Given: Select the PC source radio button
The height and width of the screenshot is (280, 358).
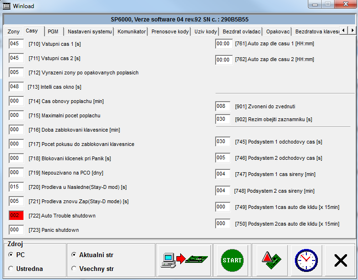Looking at the screenshot, I should tap(11, 255).
